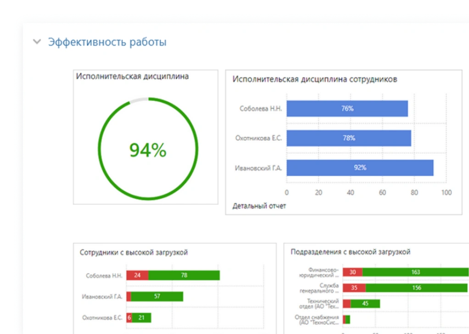
Task: Click the Исполнительская дисциплина сотрудников chart title
Action: (314, 79)
